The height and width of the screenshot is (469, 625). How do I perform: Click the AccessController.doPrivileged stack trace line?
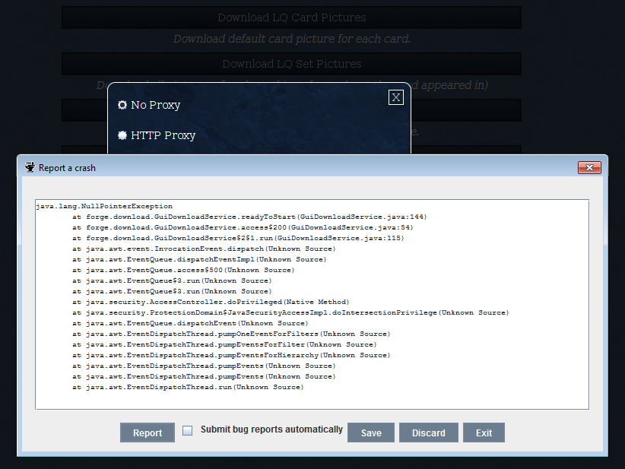click(x=211, y=302)
